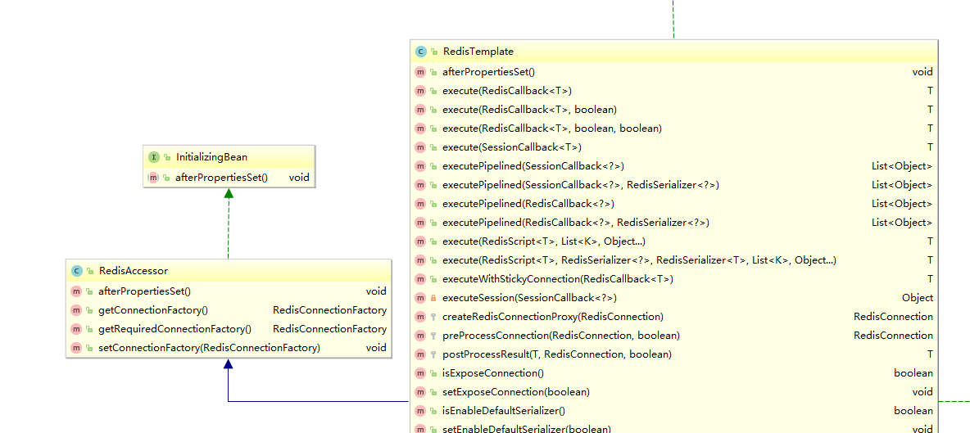Click RedisConnection return type of createRedisConnectionProxy
The width and height of the screenshot is (970, 433).
click(893, 317)
